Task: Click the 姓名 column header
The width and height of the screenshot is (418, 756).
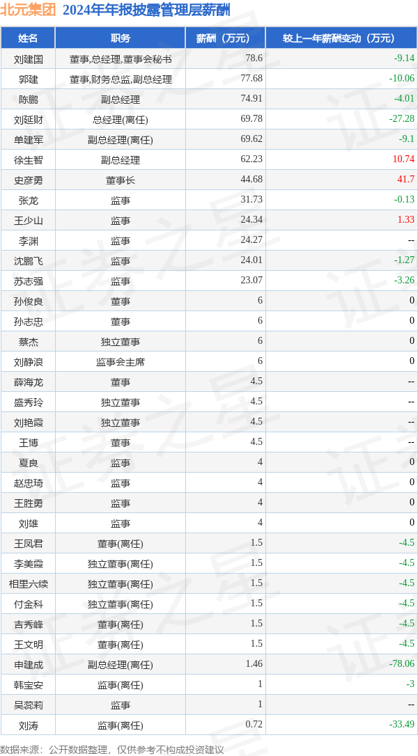Action: [x=28, y=38]
